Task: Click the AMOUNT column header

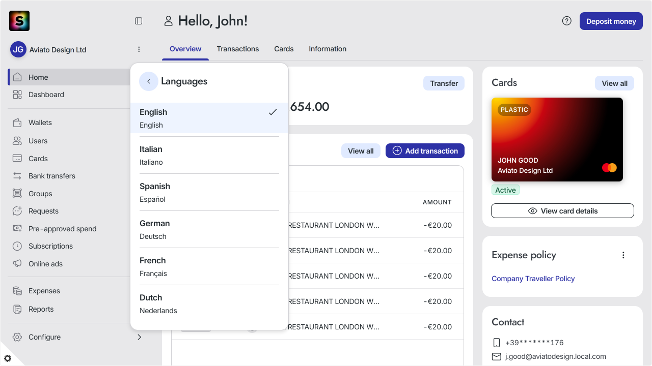Action: (x=437, y=202)
